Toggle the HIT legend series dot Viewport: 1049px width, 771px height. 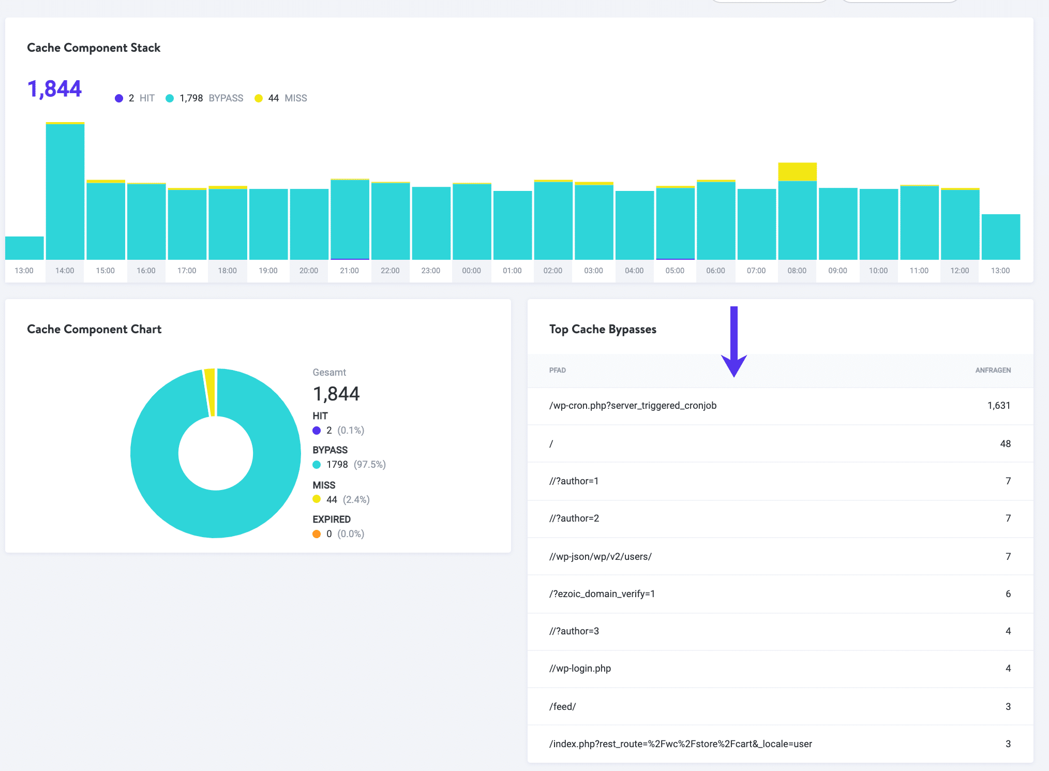pyautogui.click(x=119, y=98)
